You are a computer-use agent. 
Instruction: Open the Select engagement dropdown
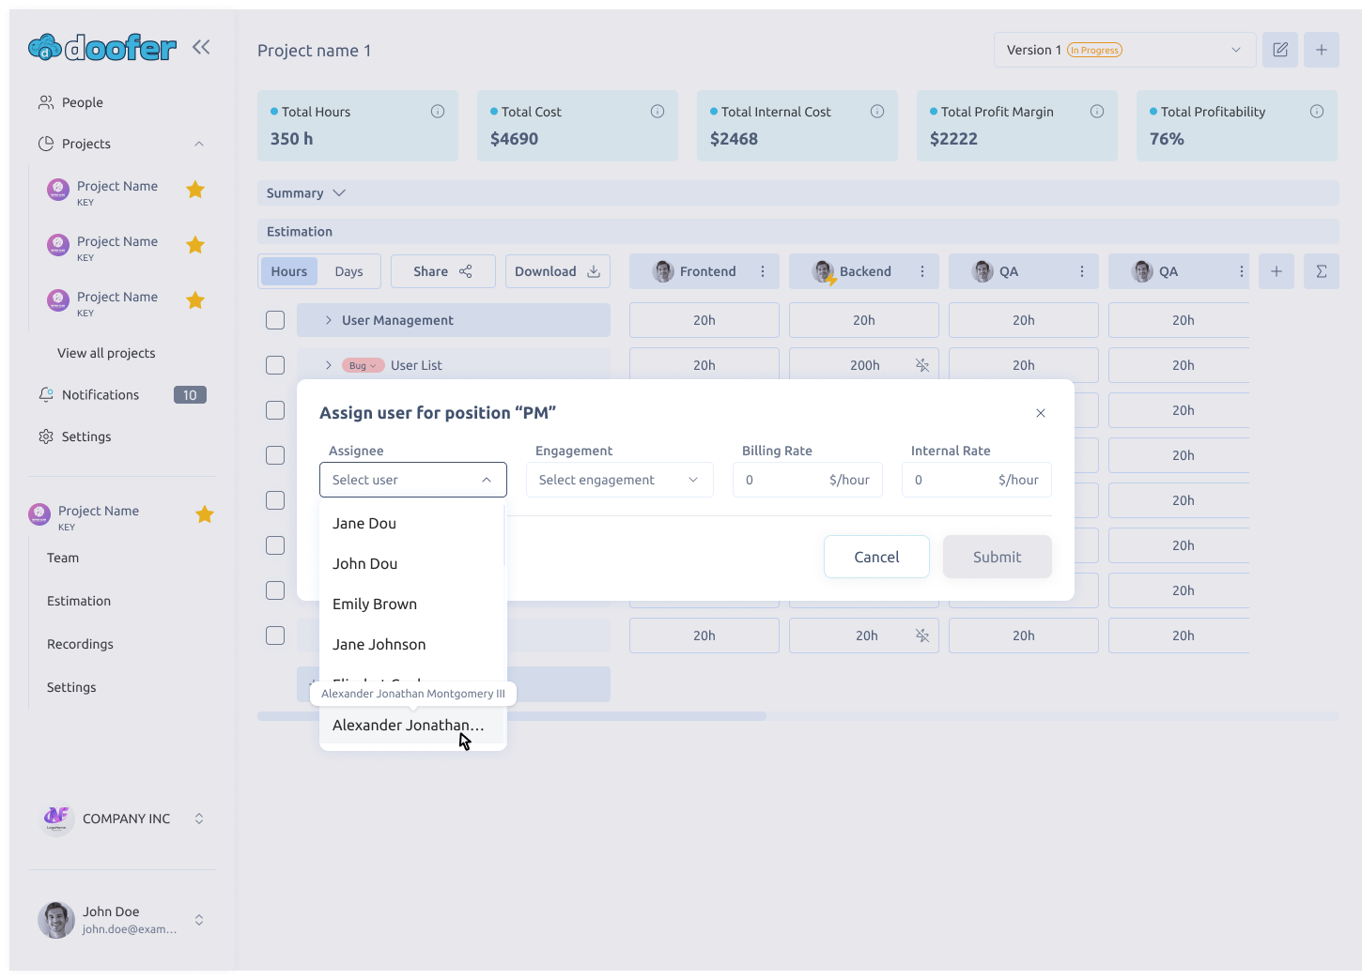tap(619, 480)
